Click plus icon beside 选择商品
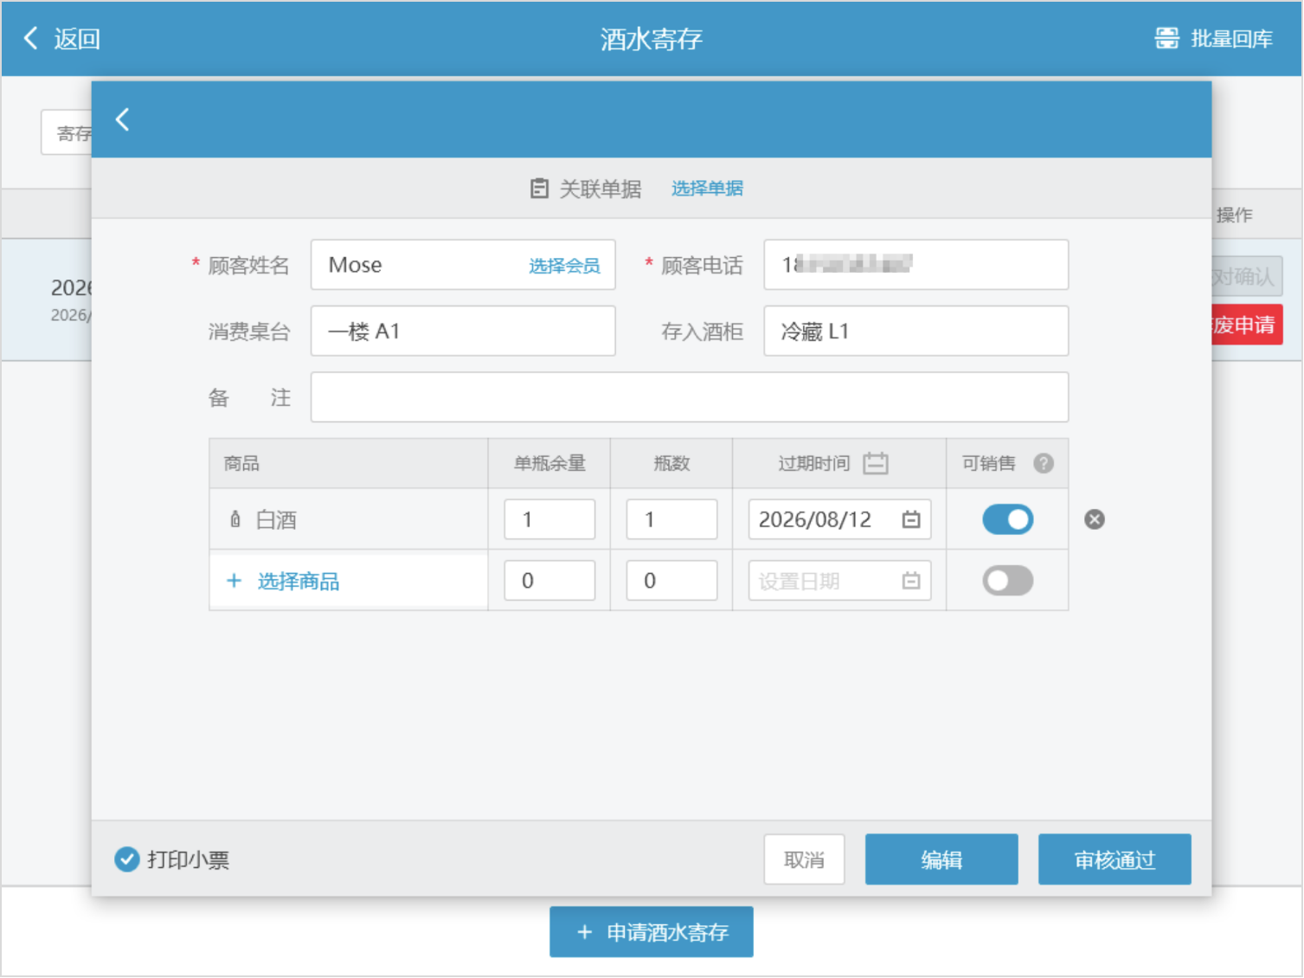This screenshot has width=1304, height=978. 234,581
